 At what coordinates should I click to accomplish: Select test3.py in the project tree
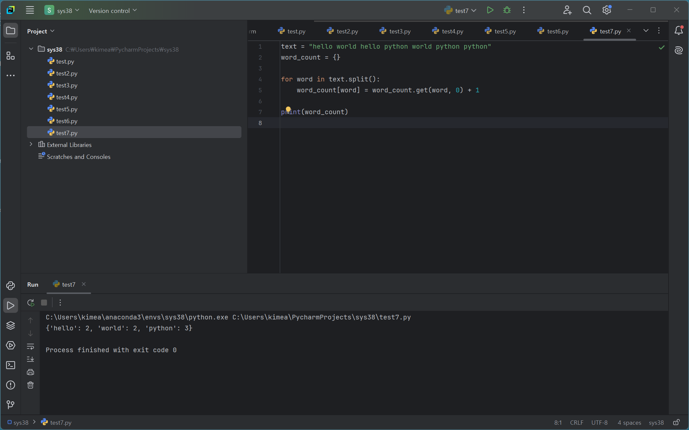67,85
